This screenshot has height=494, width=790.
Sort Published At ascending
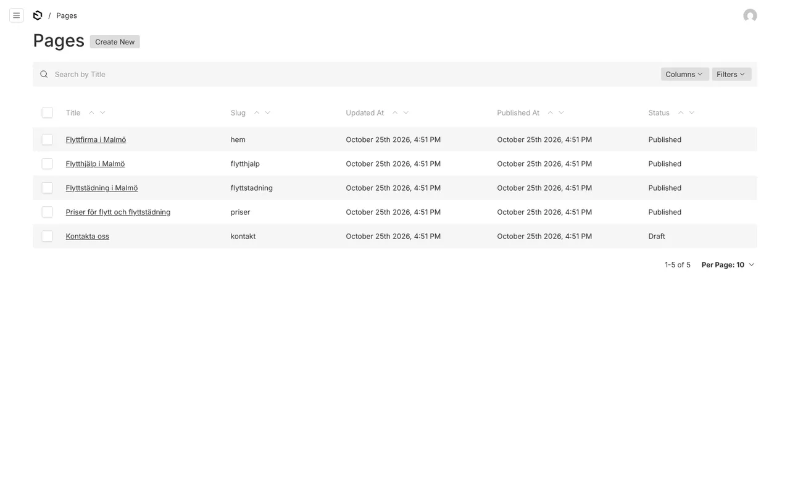pos(551,112)
